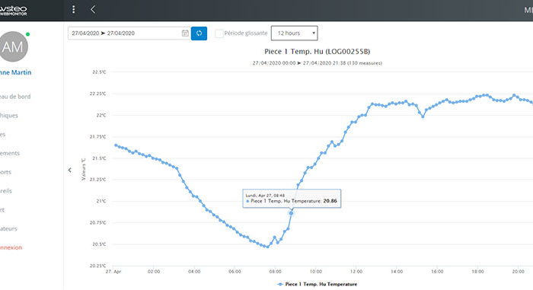Click the 22.5°C y-axis label
The width and height of the screenshot is (533, 290).
(99, 72)
